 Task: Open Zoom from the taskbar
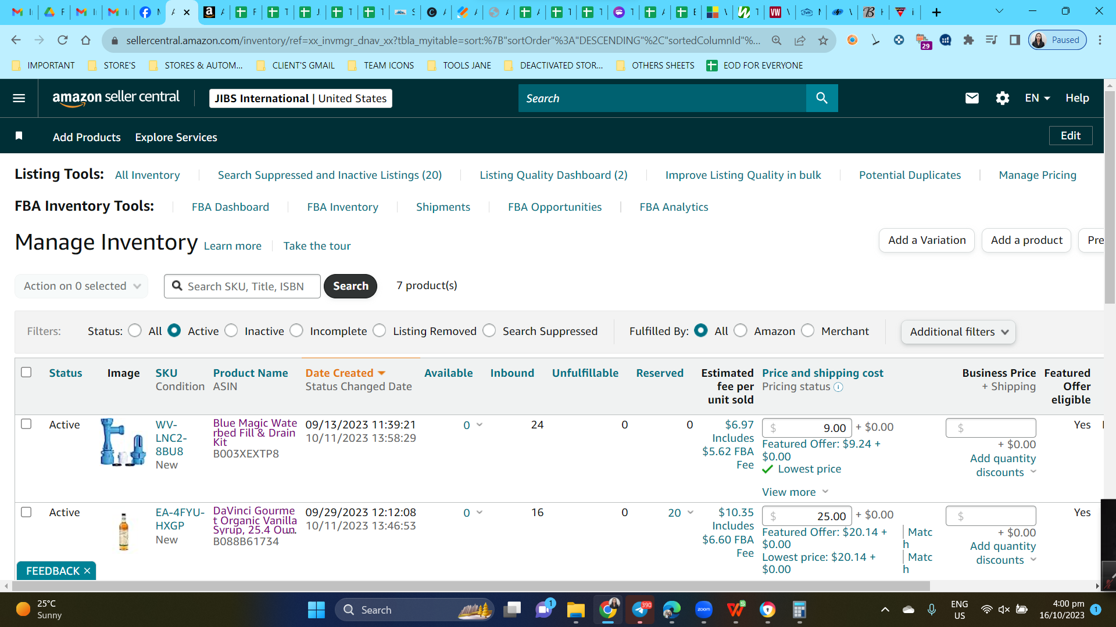(703, 610)
